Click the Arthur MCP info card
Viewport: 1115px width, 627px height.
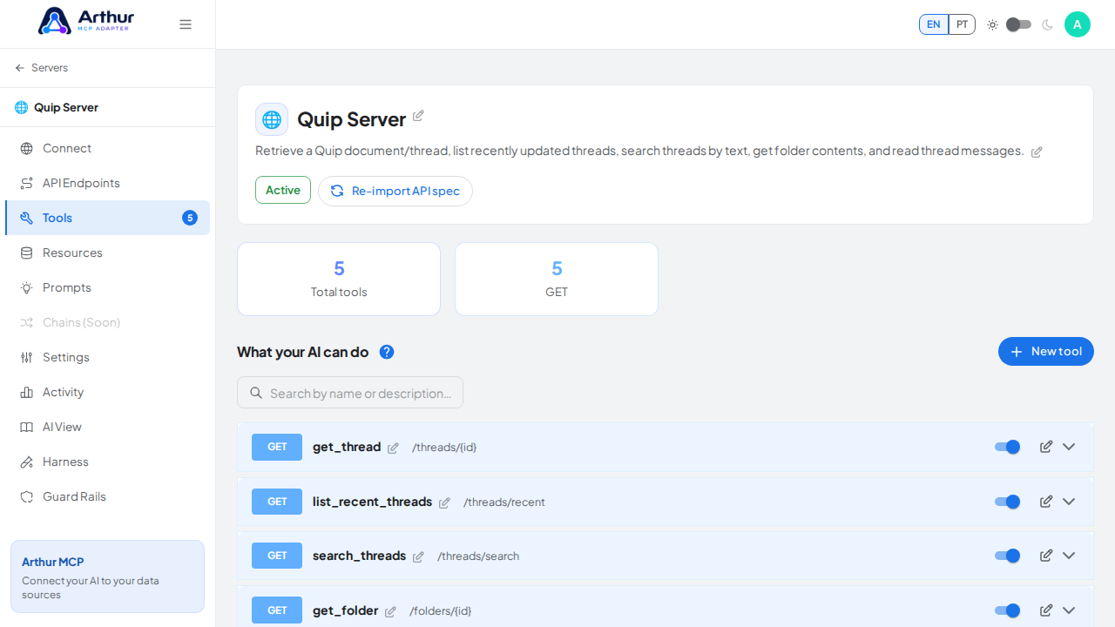tap(107, 576)
